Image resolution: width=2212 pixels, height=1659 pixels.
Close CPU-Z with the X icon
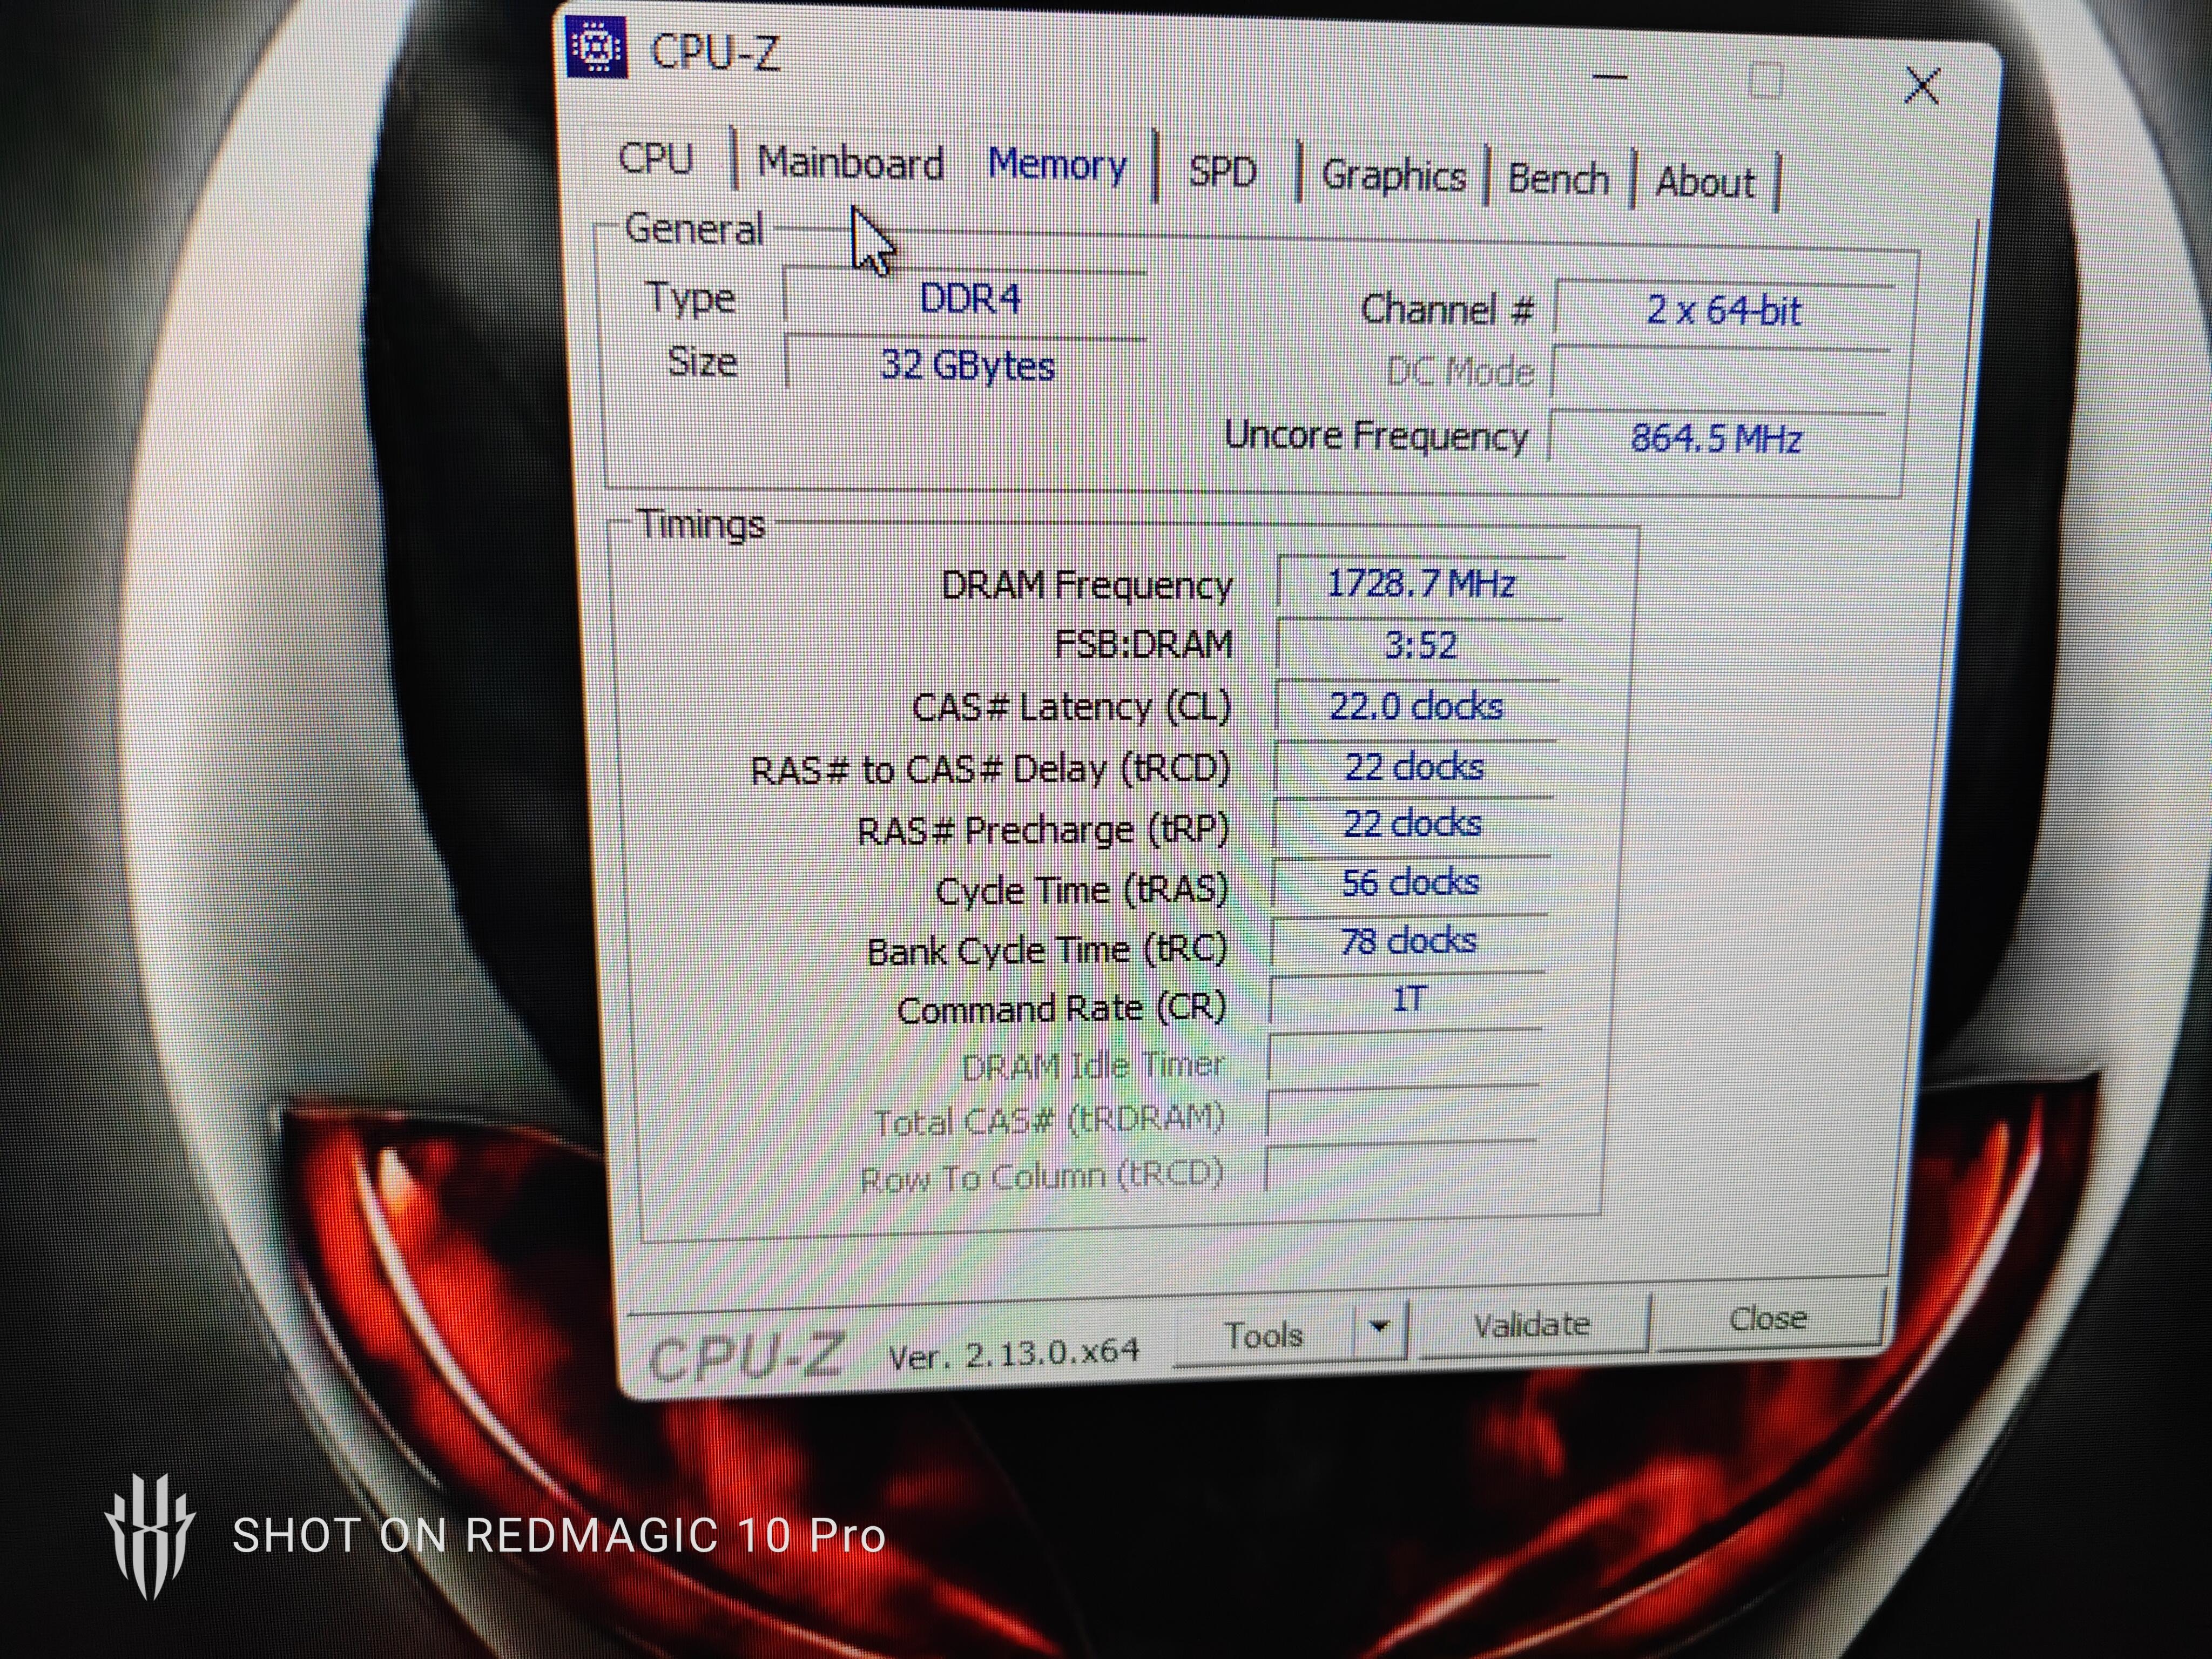click(x=1922, y=86)
